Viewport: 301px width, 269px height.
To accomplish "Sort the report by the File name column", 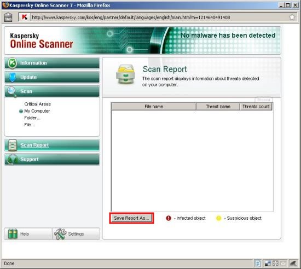I will click(x=154, y=107).
